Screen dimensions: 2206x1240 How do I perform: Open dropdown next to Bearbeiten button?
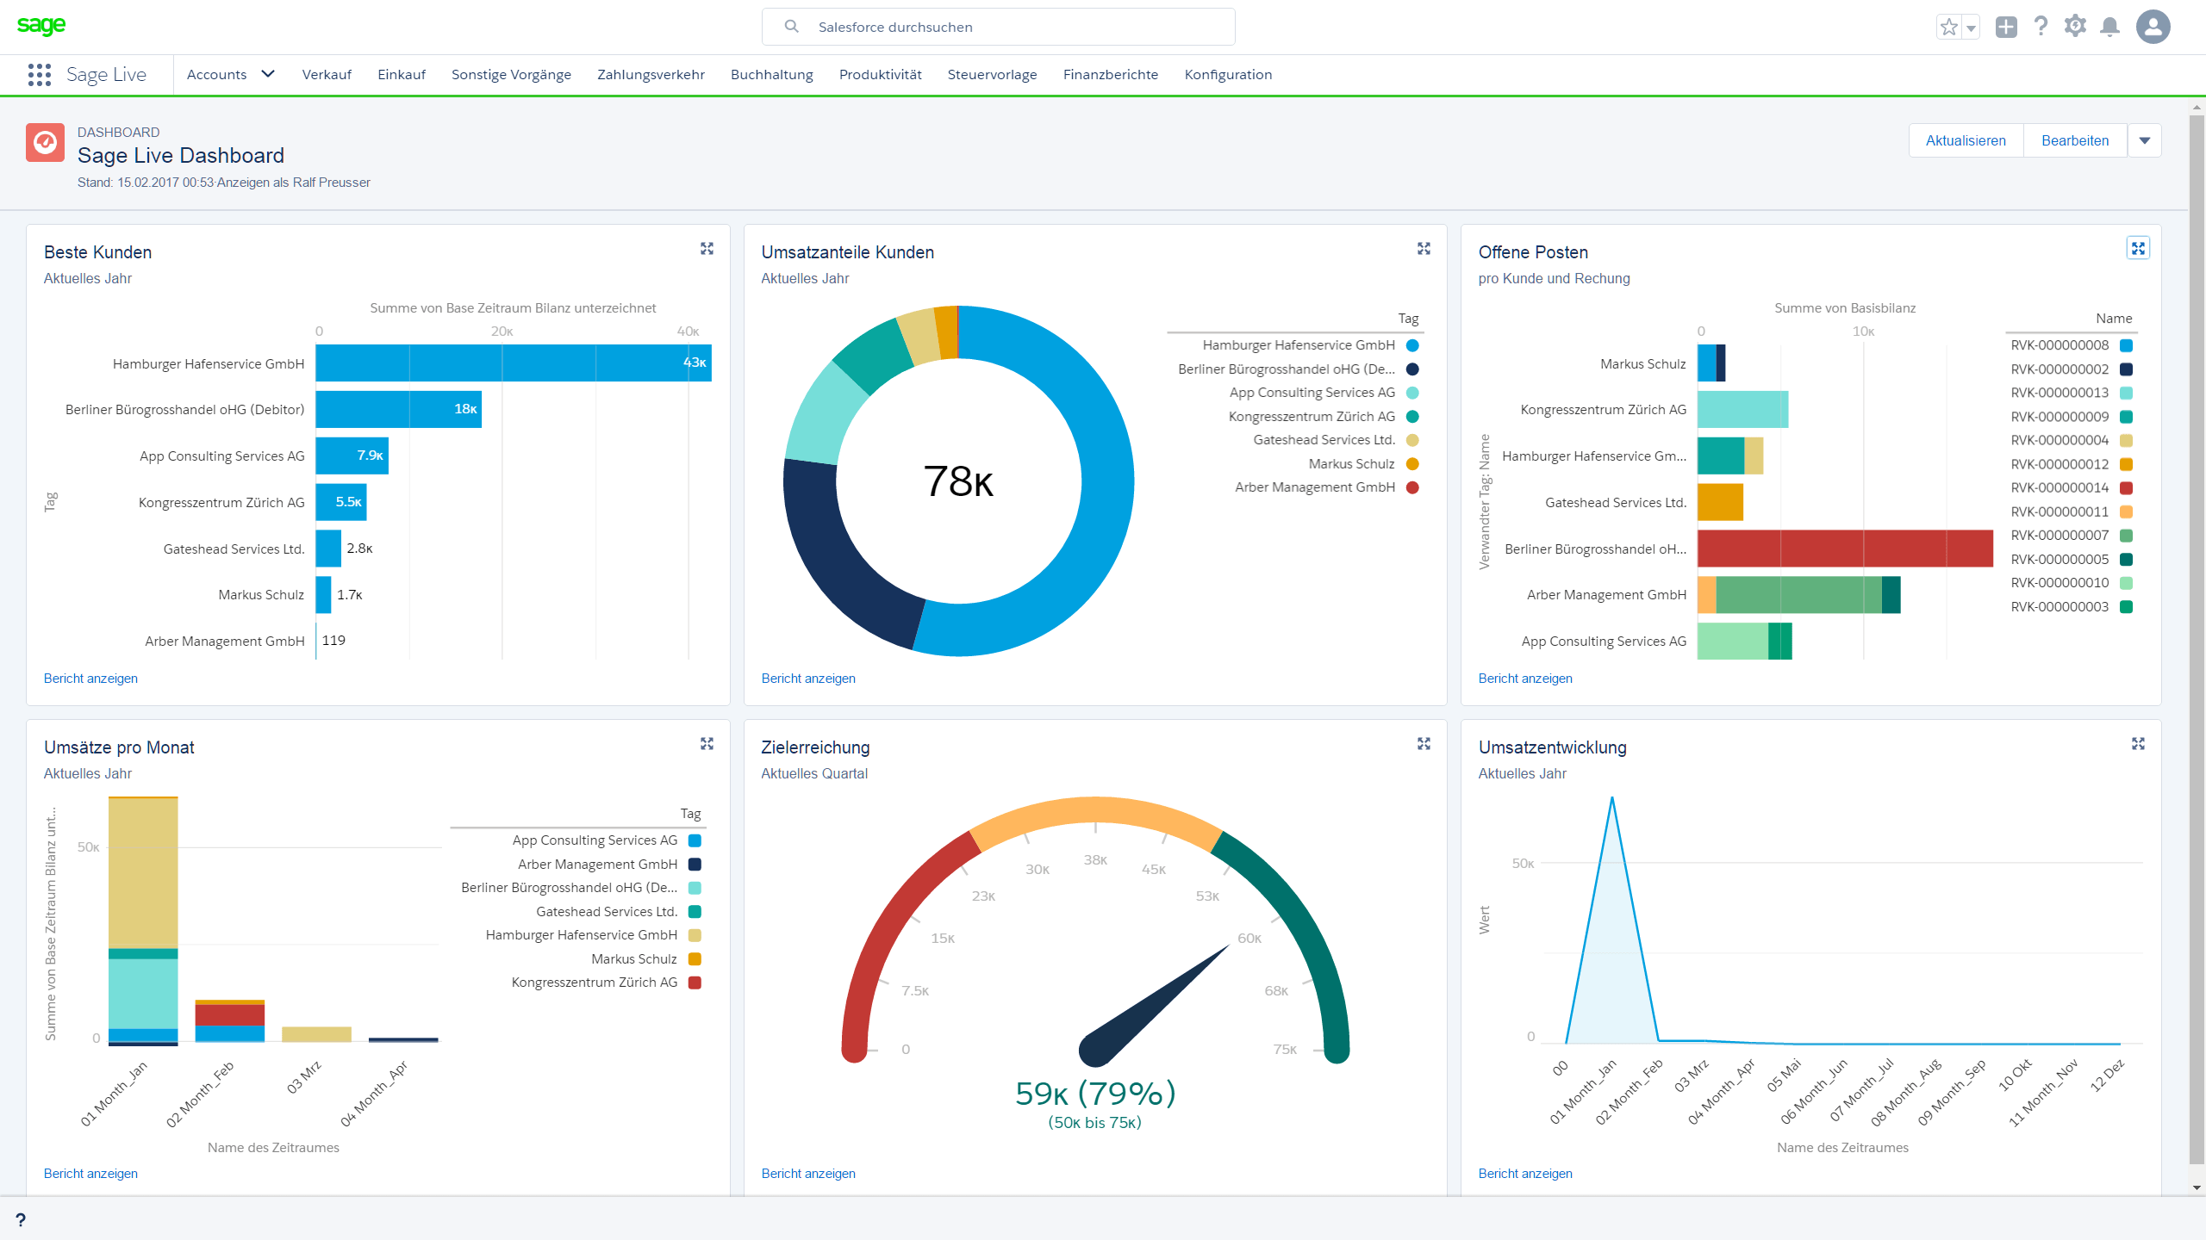(x=2145, y=140)
